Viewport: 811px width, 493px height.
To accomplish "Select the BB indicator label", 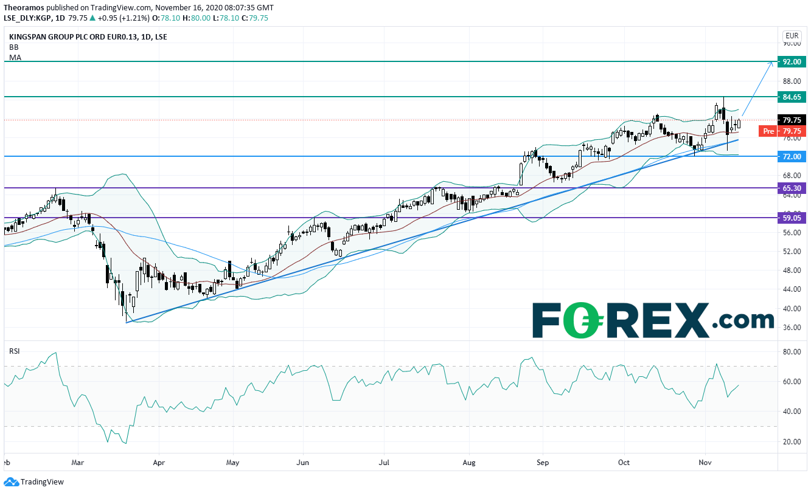I will coord(13,47).
